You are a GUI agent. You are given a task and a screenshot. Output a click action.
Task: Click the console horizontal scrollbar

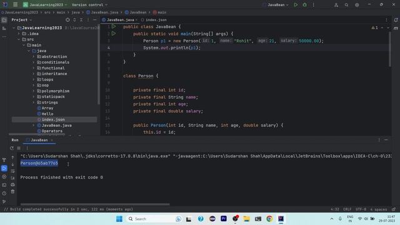click(x=95, y=204)
